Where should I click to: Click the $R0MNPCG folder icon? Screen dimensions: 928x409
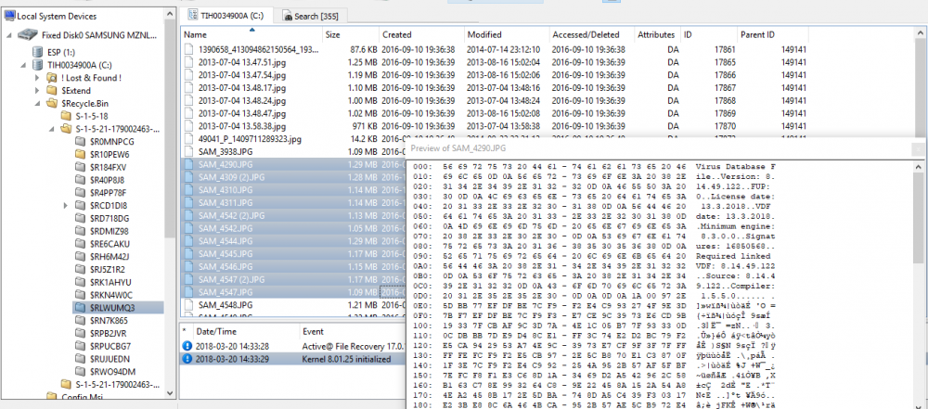click(81, 142)
